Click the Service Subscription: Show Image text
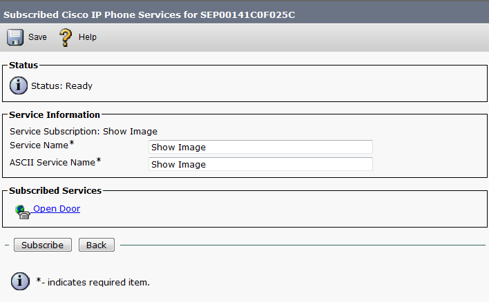489x302 pixels. [84, 131]
